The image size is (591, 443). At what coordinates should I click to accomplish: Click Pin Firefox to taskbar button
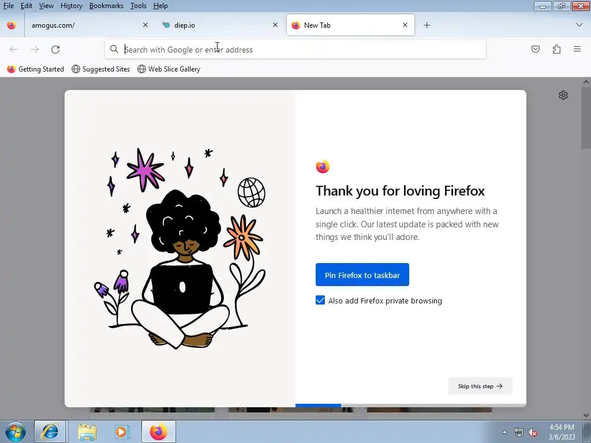point(362,275)
